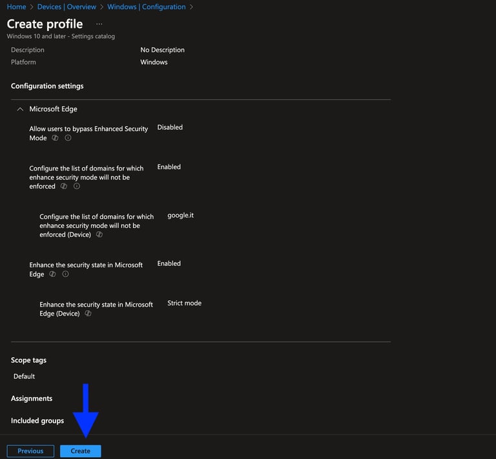Viewport: 496px width, 459px height.
Task: Click Copilot icon beside Edge (Device) setting
Action: pos(88,313)
